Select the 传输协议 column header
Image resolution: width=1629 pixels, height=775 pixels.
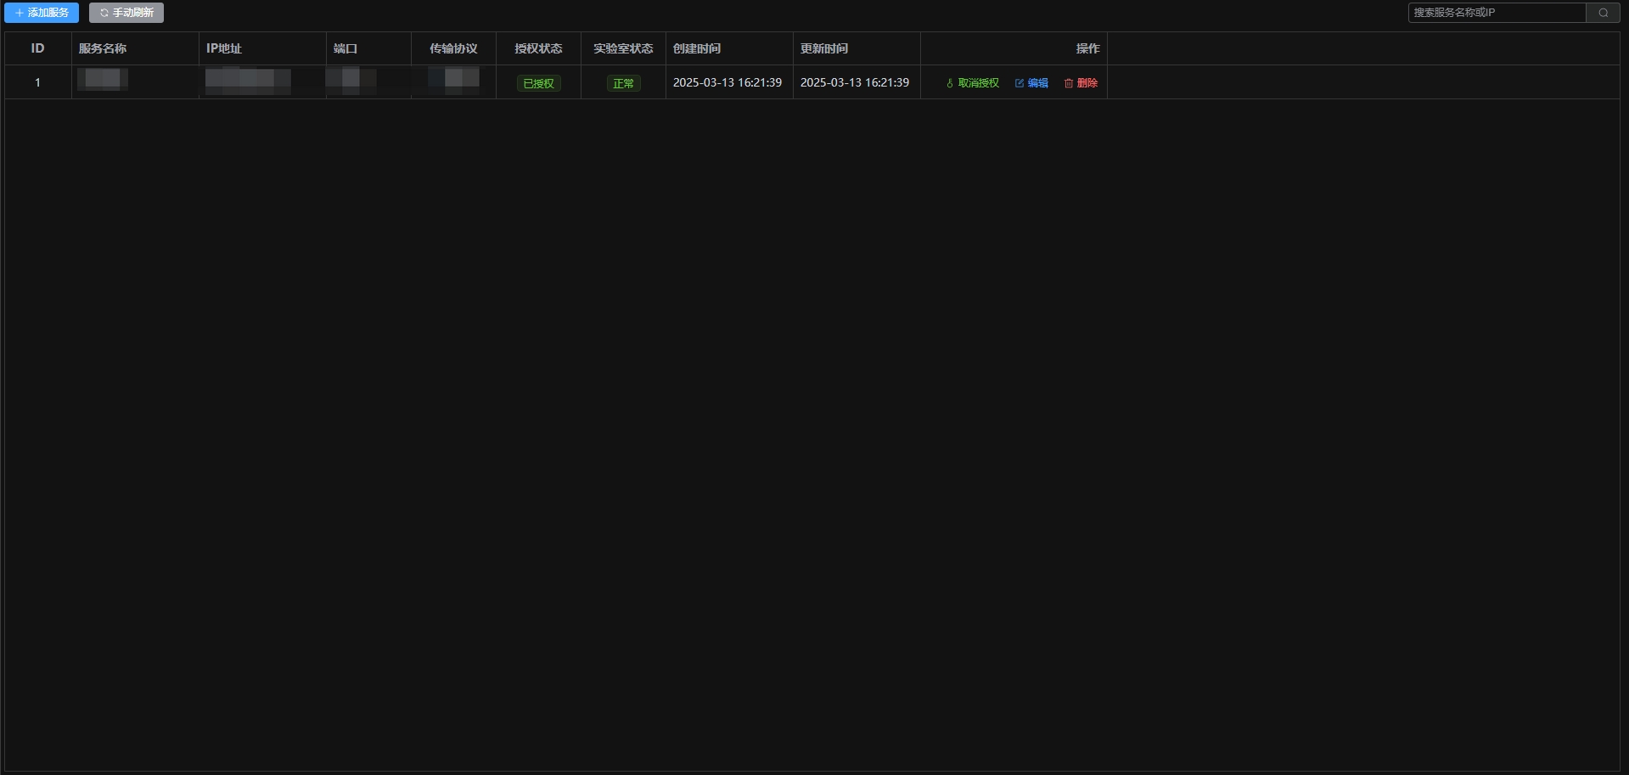pyautogui.click(x=453, y=48)
